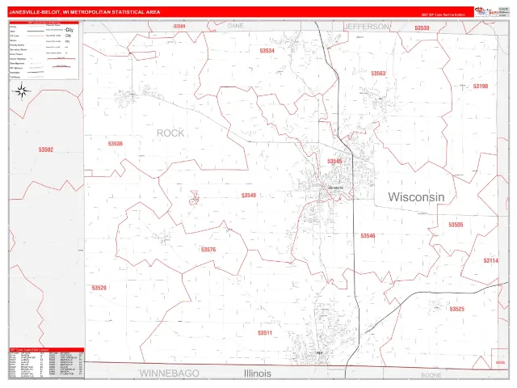
Task: Select ZIP code label 53563
Action: (x=378, y=74)
